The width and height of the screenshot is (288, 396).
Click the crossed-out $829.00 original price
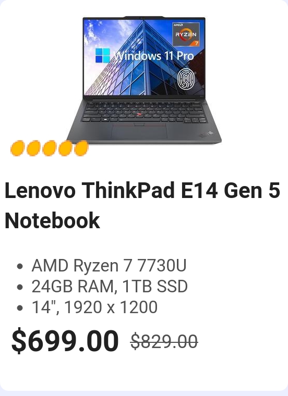164,341
